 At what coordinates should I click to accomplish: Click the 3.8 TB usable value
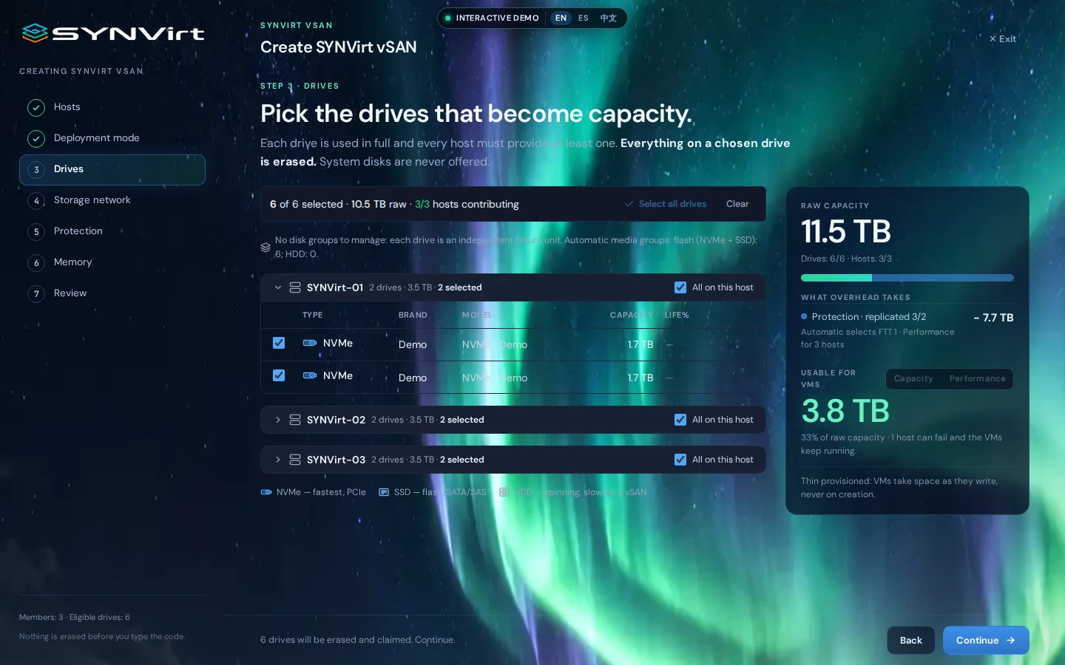pyautogui.click(x=845, y=412)
